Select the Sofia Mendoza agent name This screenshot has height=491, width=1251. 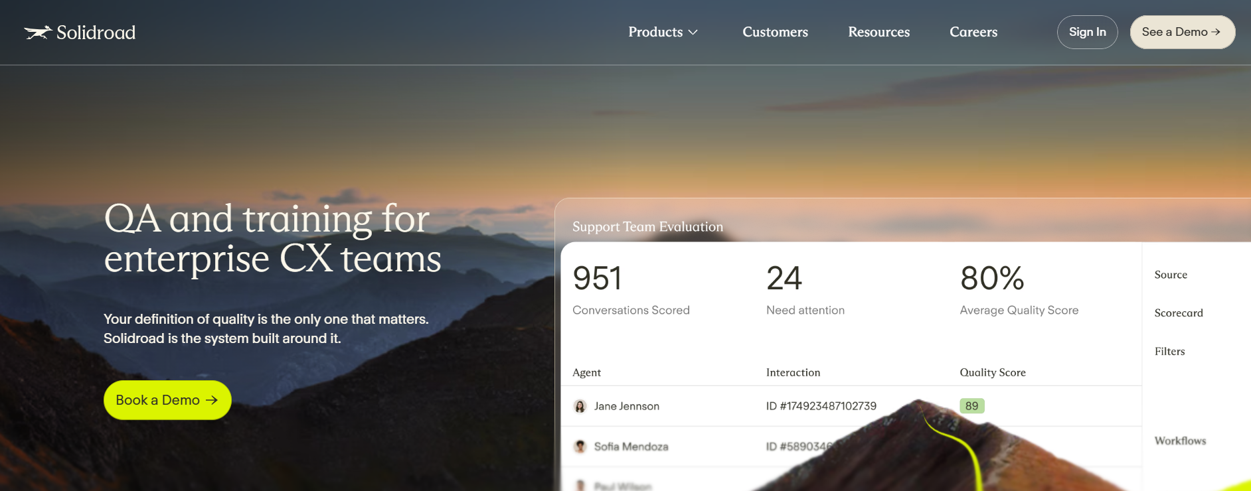tap(631, 447)
